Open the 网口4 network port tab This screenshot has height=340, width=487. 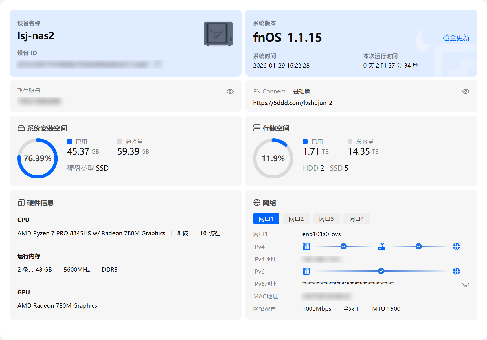tap(356, 219)
